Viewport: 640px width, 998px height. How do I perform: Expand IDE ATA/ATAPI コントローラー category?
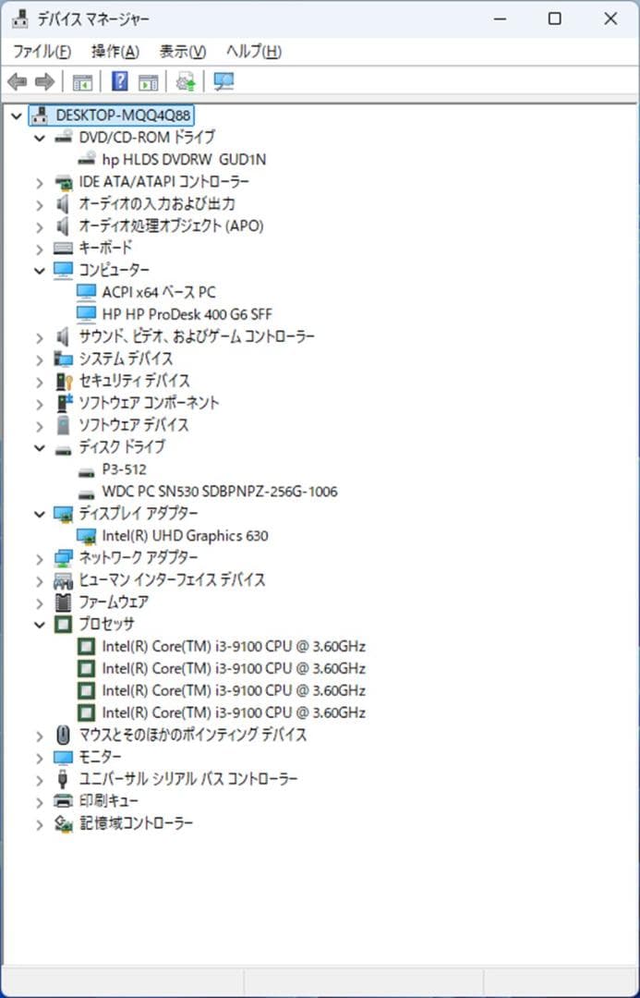click(x=40, y=183)
